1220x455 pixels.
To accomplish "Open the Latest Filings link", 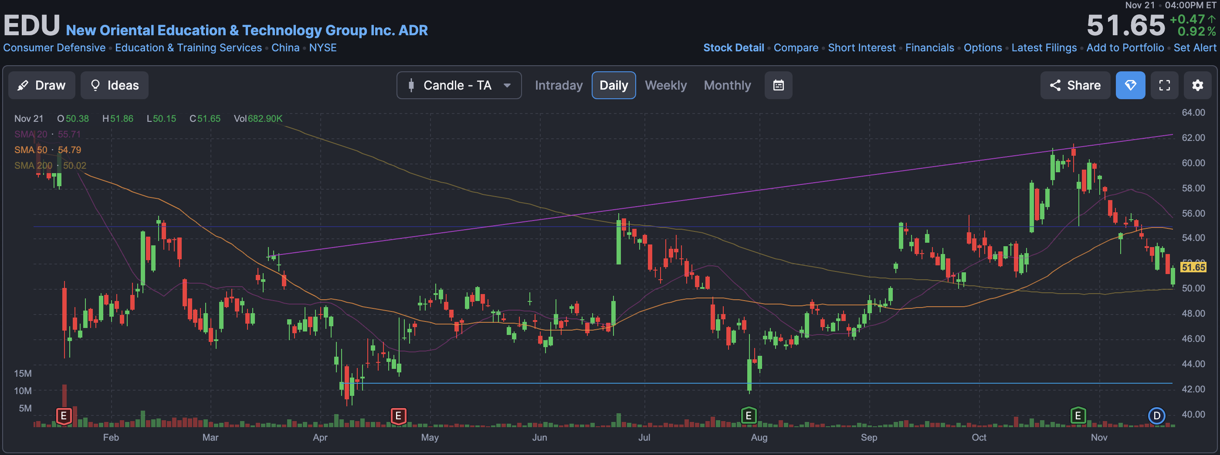I will coord(1044,48).
